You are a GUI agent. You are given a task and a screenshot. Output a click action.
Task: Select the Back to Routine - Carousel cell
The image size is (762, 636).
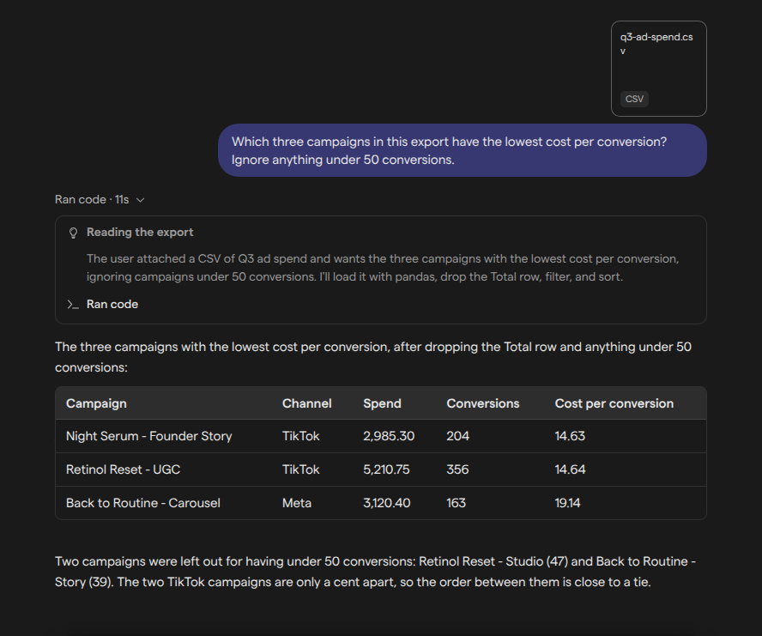tap(142, 503)
